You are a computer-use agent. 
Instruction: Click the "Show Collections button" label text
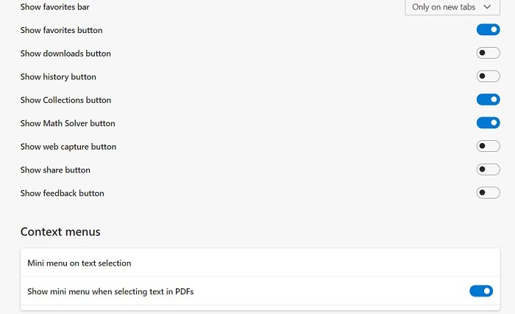click(x=65, y=100)
